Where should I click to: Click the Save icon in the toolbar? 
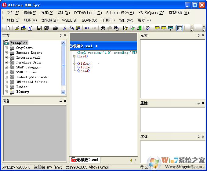coord(39,28)
